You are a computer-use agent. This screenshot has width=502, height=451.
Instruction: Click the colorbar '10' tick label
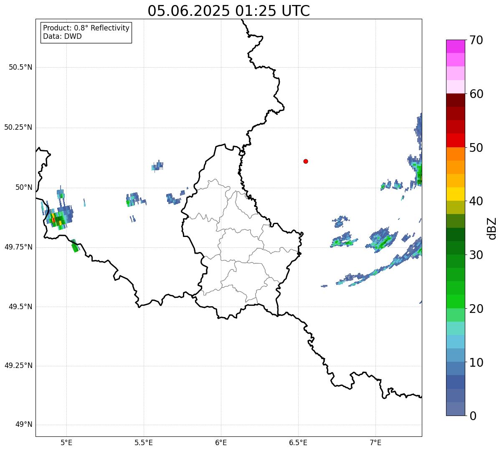click(x=477, y=362)
